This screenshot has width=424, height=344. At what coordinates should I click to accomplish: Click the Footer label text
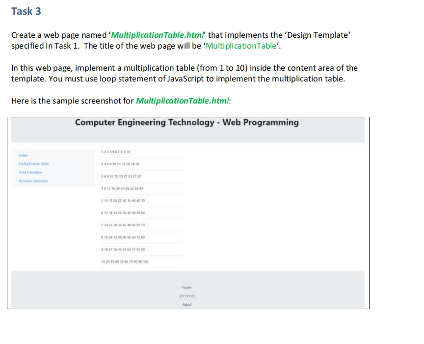(x=186, y=288)
